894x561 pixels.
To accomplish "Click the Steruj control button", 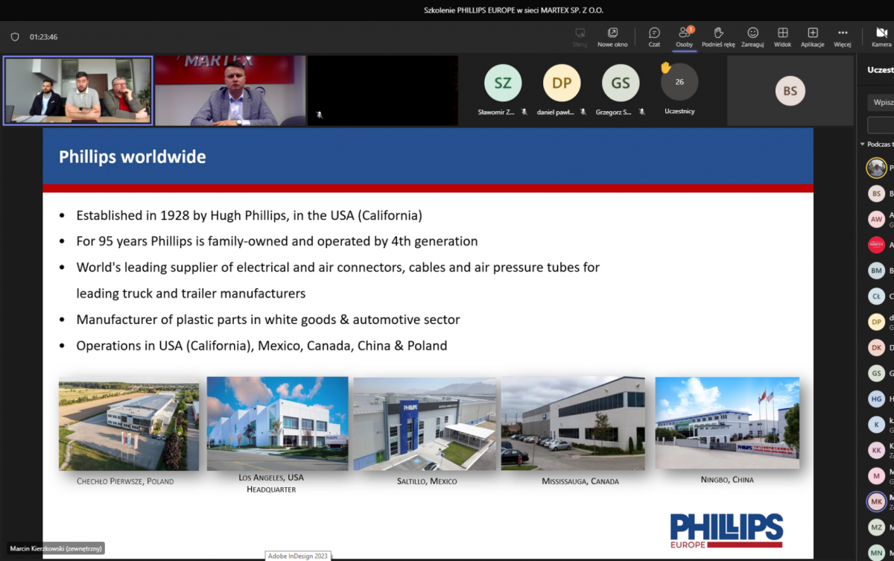I will 580,37.
